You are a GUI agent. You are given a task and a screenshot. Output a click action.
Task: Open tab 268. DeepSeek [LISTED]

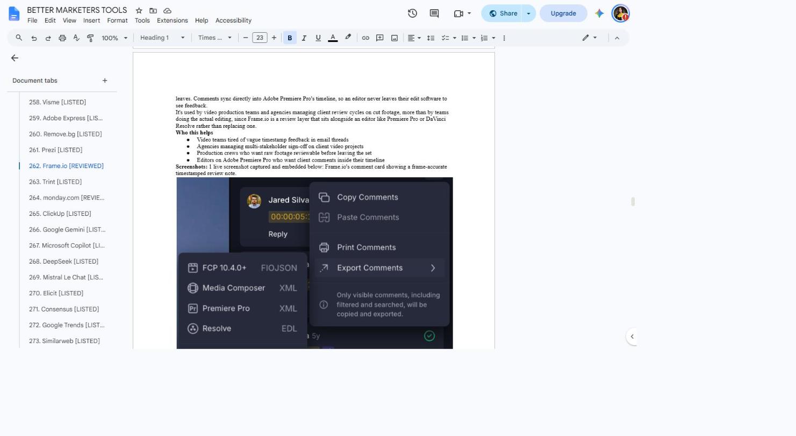[63, 261]
